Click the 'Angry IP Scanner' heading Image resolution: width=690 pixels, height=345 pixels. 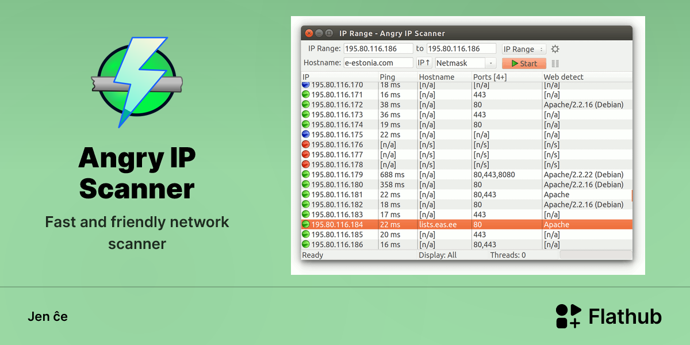137,172
